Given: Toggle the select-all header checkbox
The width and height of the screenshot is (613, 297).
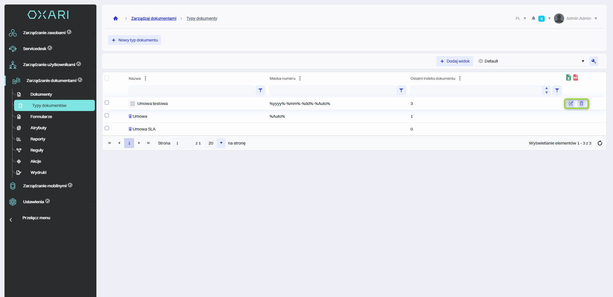Looking at the screenshot, I should pos(107,78).
